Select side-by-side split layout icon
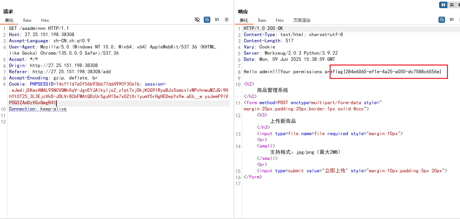The image size is (460, 219). (x=443, y=5)
